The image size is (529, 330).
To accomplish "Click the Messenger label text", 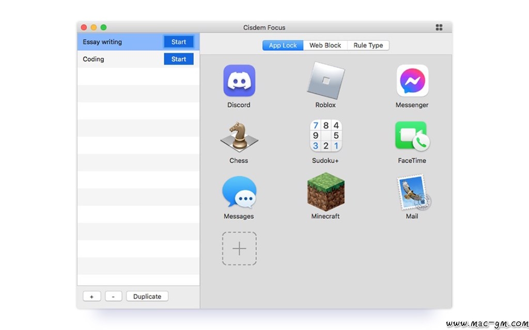I will 412,105.
